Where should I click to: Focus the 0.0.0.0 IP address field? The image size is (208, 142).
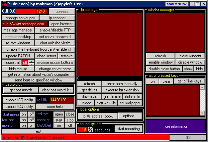(19, 11)
